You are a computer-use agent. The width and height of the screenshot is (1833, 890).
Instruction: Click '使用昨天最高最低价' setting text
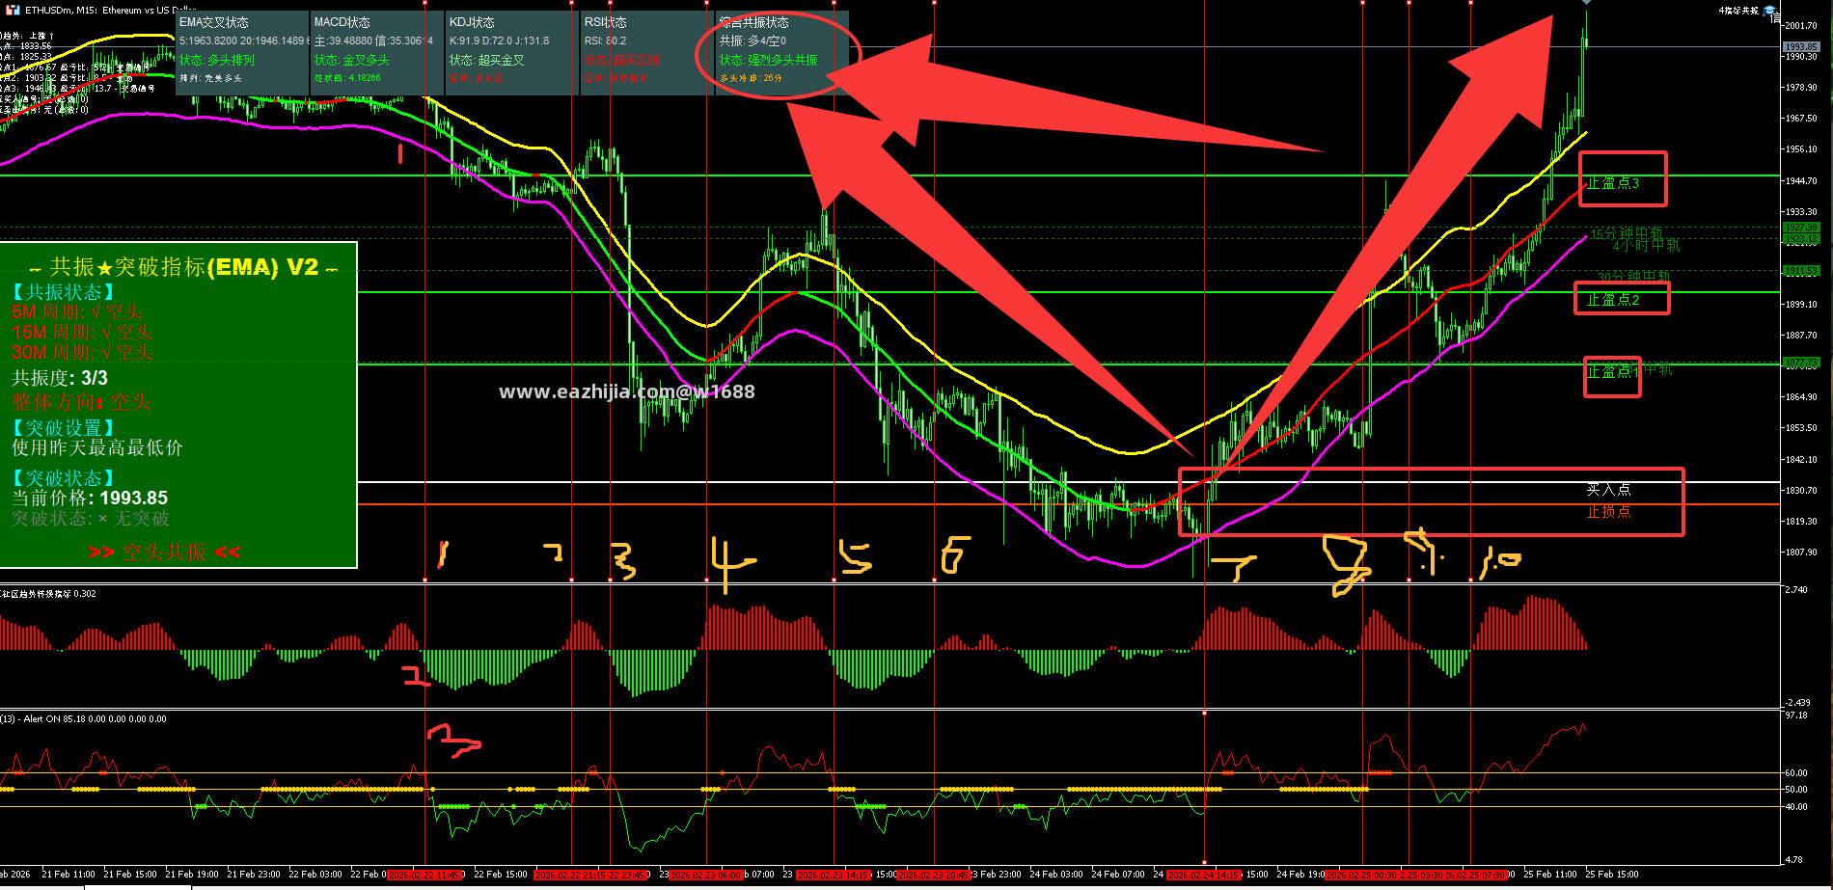tap(96, 447)
